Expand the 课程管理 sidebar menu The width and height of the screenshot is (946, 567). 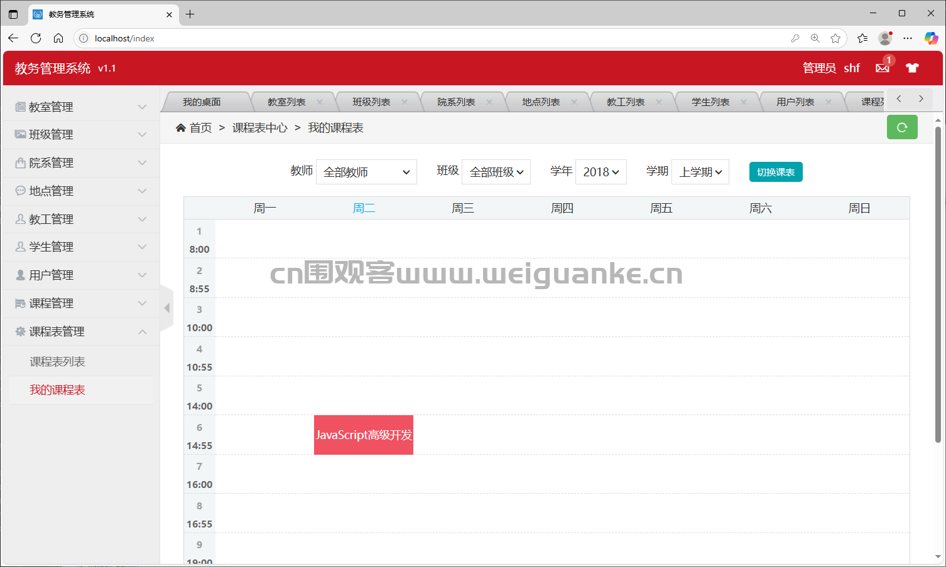(x=81, y=303)
